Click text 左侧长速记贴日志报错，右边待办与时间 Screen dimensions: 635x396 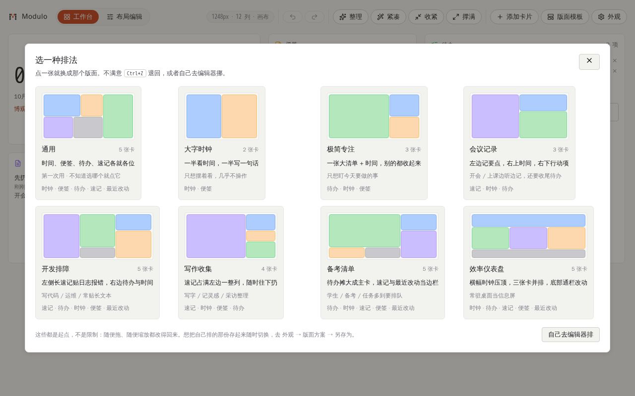tap(97, 283)
